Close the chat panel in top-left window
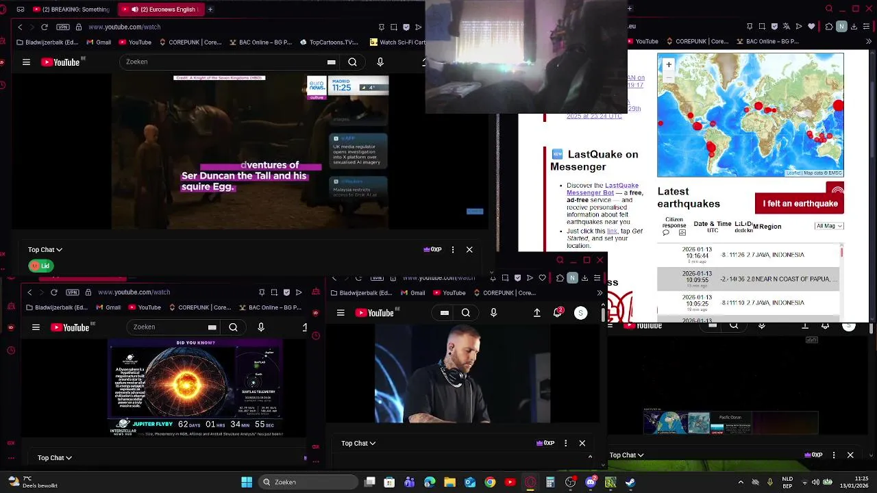Screen dimensions: 877x493 pyautogui.click(x=469, y=249)
